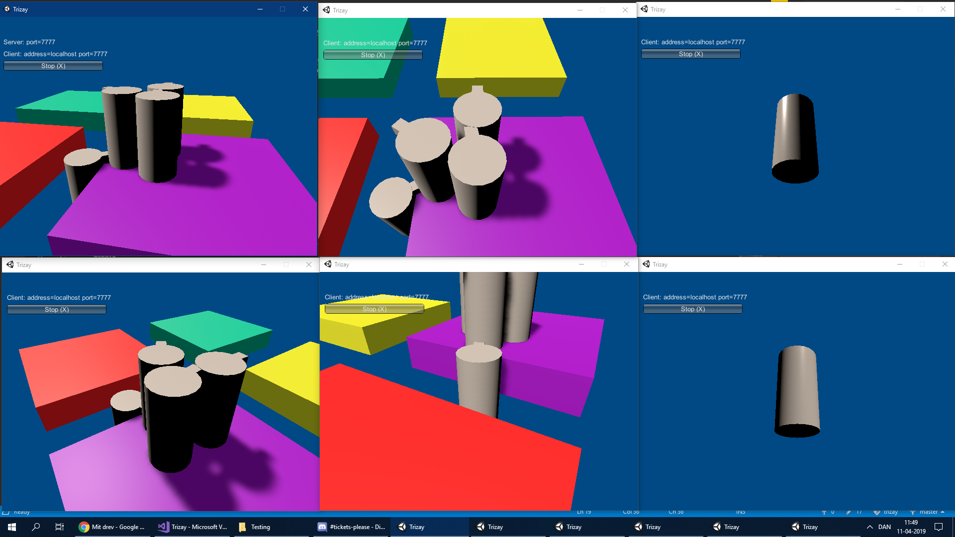Screen dimensions: 955x537
Task: Show hidden system tray icons chevron
Action: 869,527
